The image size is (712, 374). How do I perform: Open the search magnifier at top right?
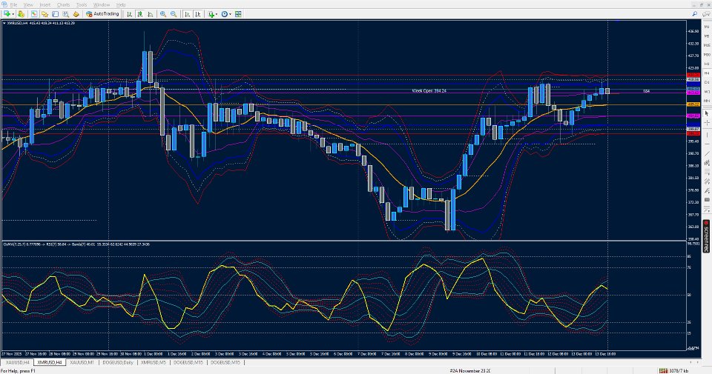(695, 14)
